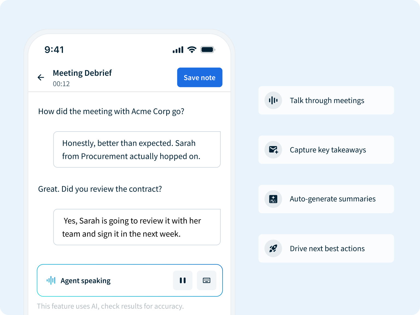Pause the agent speaking
The width and height of the screenshot is (420, 315).
[183, 280]
